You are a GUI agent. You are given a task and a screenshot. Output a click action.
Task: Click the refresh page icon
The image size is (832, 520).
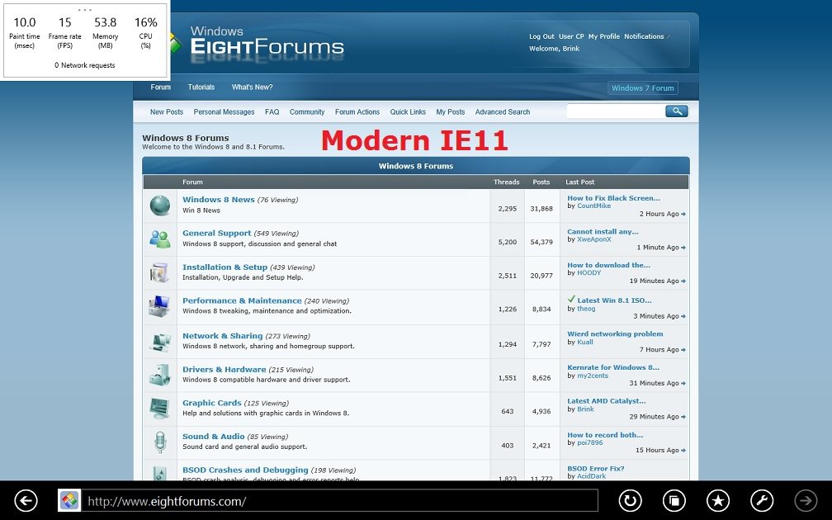coord(631,500)
